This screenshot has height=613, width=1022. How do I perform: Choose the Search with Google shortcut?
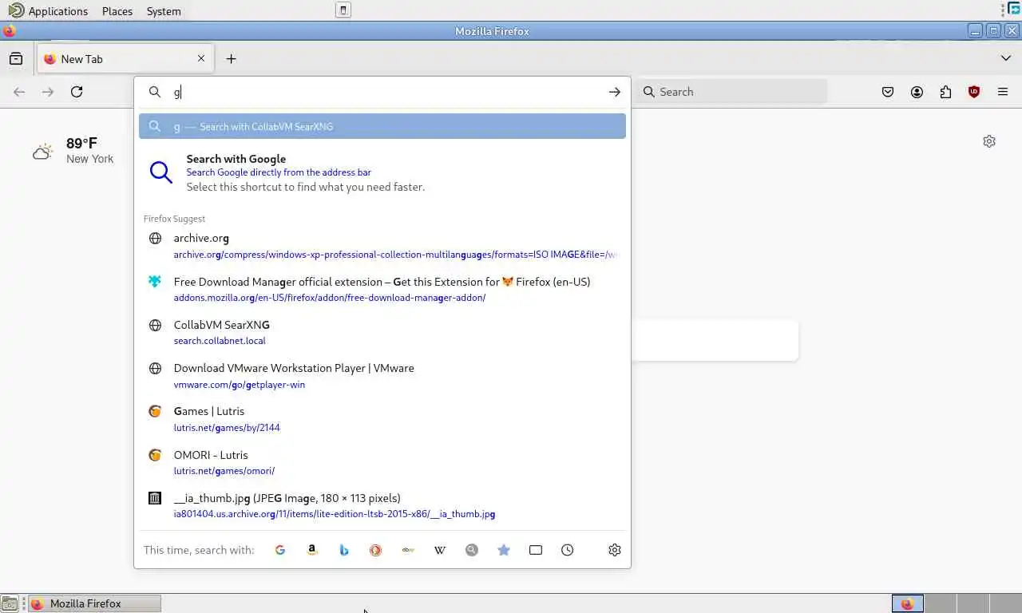[x=382, y=172]
